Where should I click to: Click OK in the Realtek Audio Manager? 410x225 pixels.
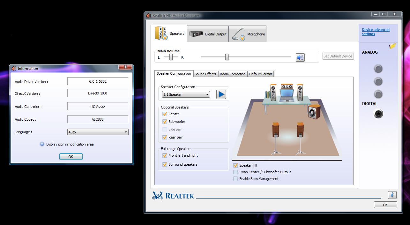[385, 205]
